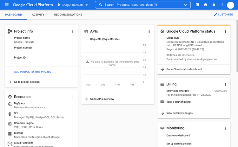
Task: Click the Customize button
Action: point(223,15)
